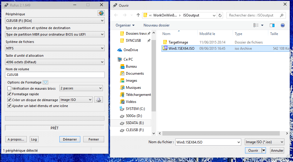The image size is (293, 162).
Task: Click the back arrow in Ouvrir dialog
Action: (116, 15)
